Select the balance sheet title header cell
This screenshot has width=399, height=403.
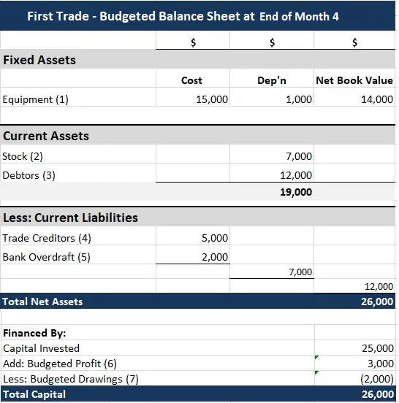click(197, 16)
